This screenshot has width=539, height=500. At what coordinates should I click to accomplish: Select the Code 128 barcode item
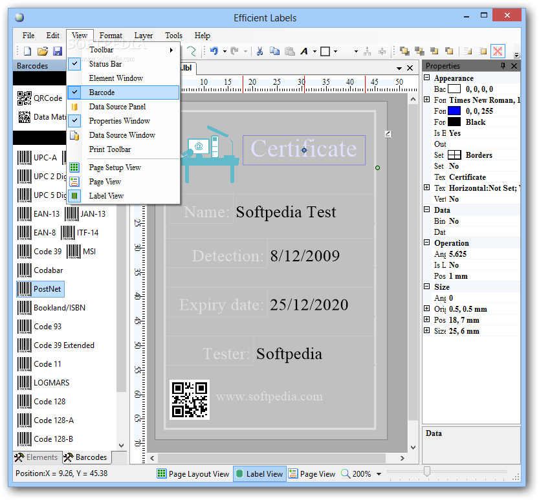(x=41, y=402)
